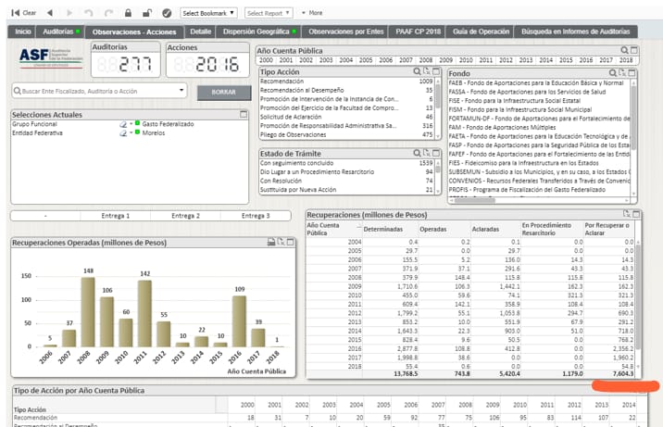663x427 pixels.
Task: Open the Select Bookmark dropdown
Action: click(209, 13)
